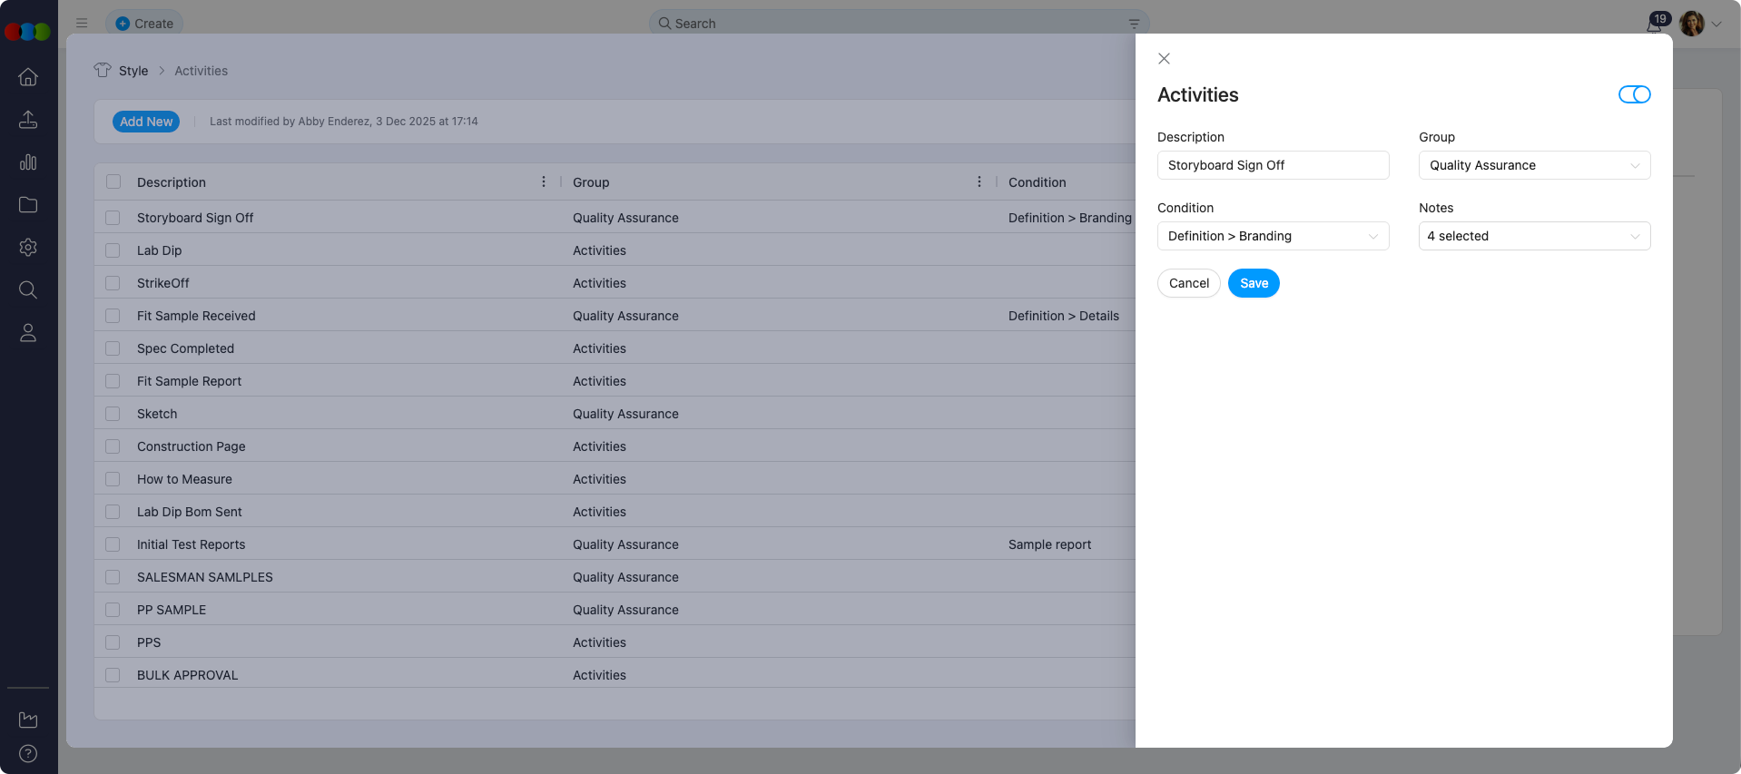
Task: Click the Description field with Storyboard Sign Off
Action: 1273,165
